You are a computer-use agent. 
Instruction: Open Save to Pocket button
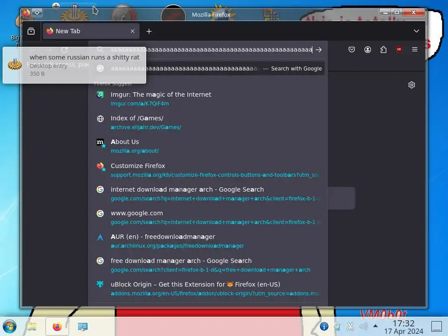[x=352, y=49]
